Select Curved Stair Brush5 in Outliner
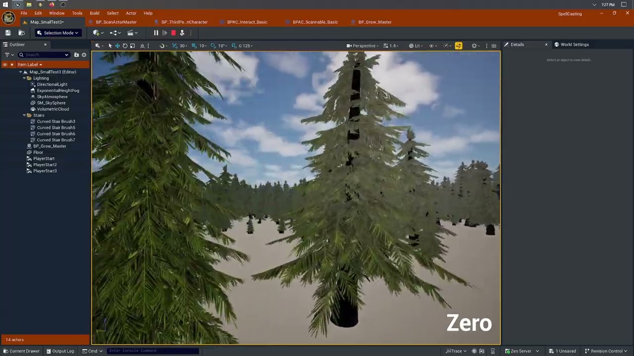 click(56, 128)
